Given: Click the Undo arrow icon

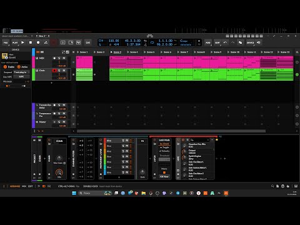Looking at the screenshot, I should pos(225,42).
